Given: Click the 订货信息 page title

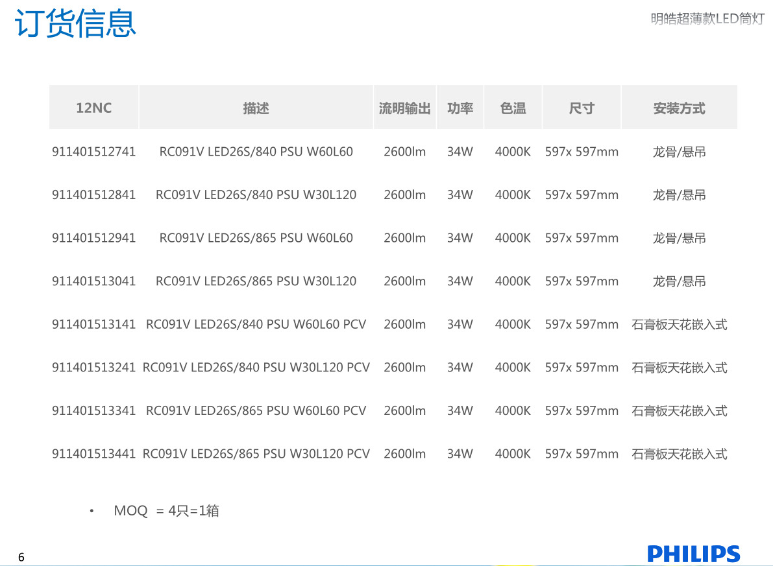Looking at the screenshot, I should point(75,23).
